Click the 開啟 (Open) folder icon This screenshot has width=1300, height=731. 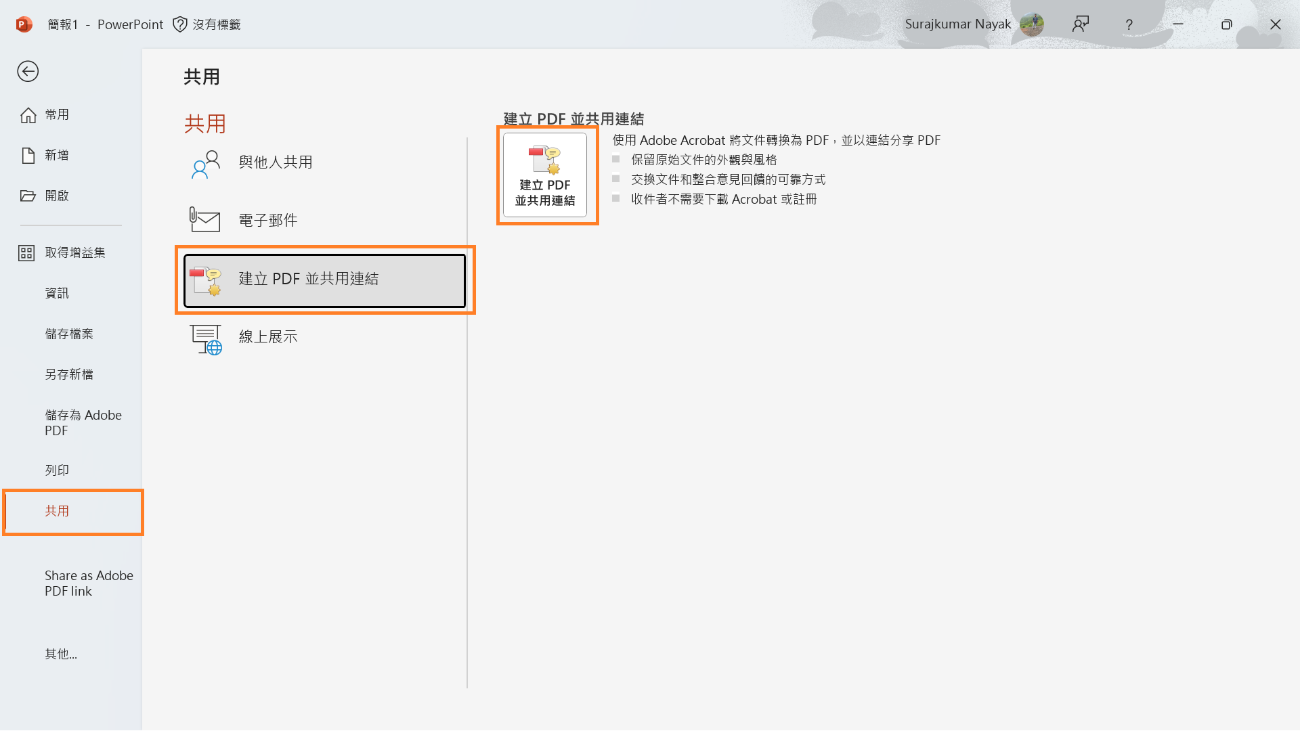(28, 196)
